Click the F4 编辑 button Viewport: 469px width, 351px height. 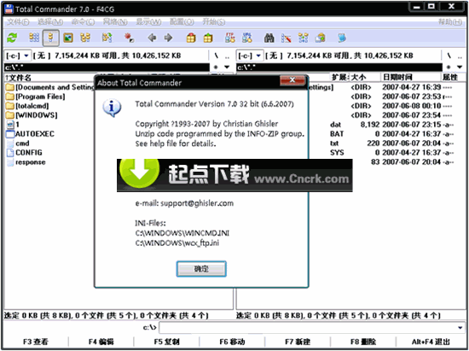101,342
